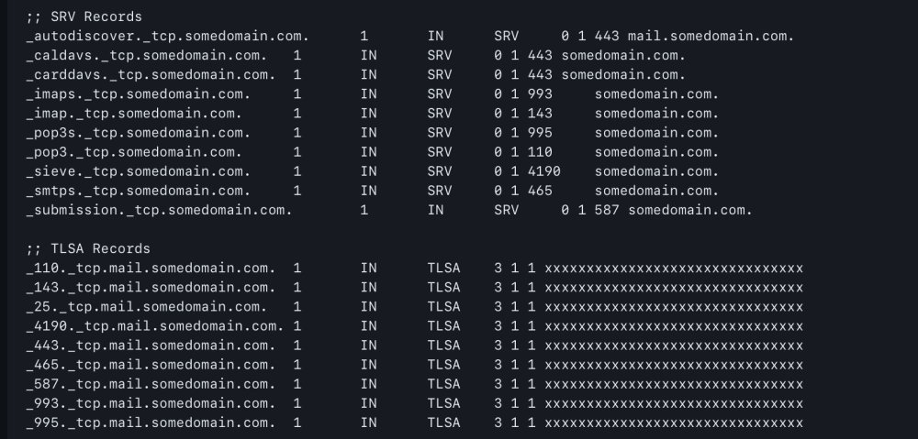Select port 4190 in the sieve SRV record
Viewport: 918px width, 439px height.
543,171
